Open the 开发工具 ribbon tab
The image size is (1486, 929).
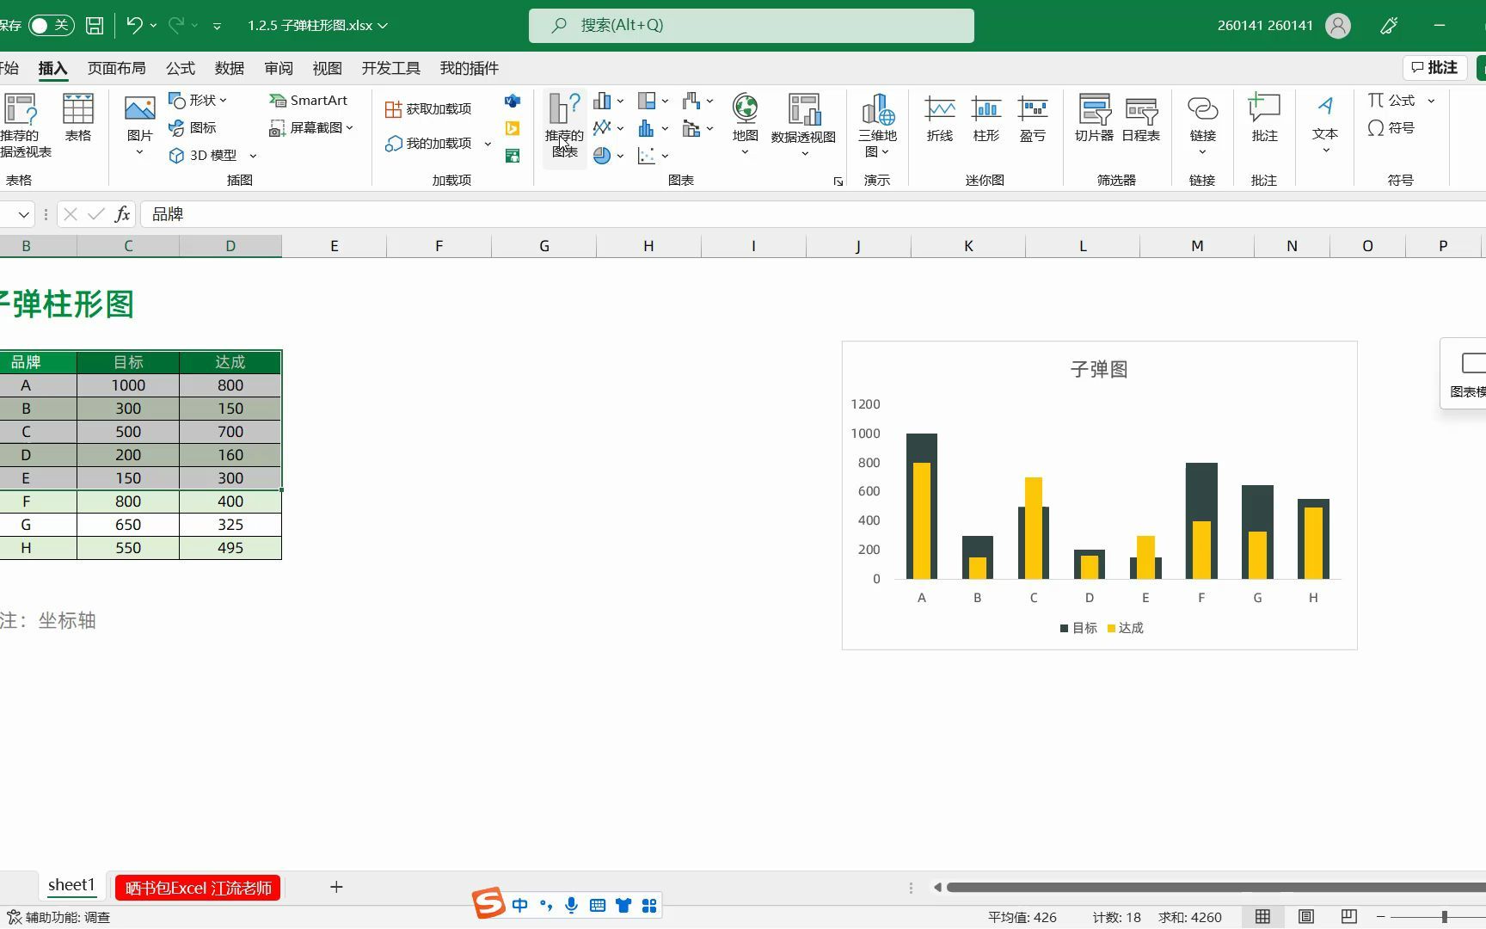[x=391, y=68]
